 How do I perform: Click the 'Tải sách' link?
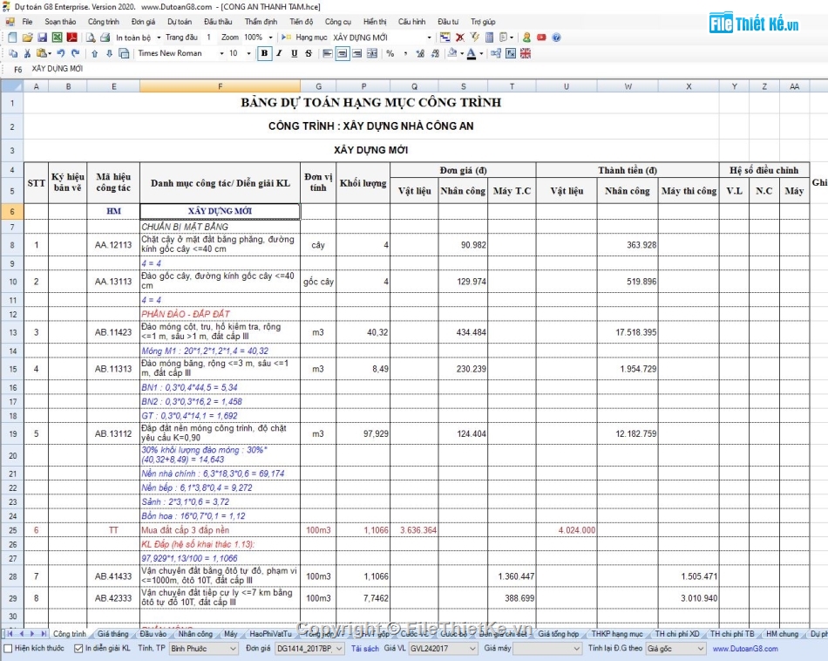(x=365, y=648)
